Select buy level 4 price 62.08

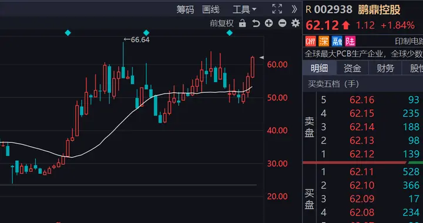[x=362, y=212]
